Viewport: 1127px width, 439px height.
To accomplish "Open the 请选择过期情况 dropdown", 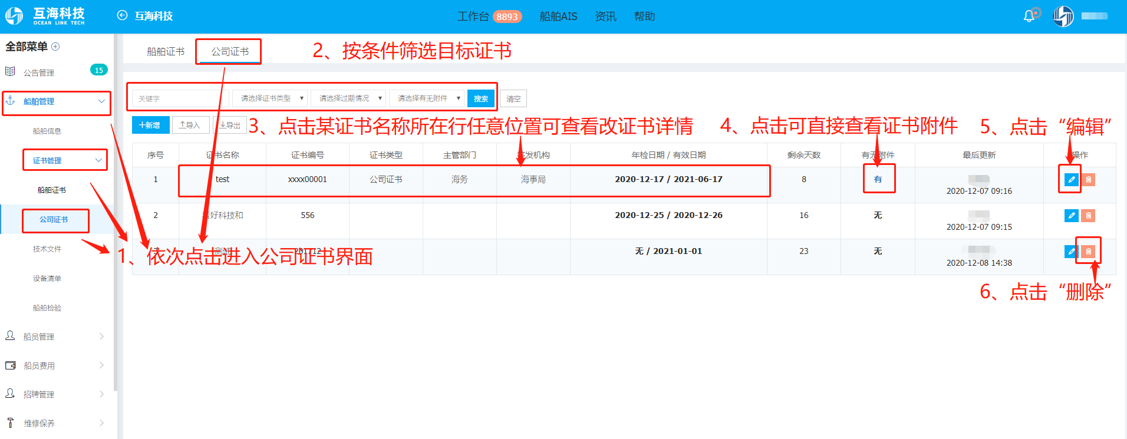I will click(x=348, y=98).
